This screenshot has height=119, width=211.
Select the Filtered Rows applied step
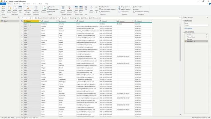click(196, 37)
